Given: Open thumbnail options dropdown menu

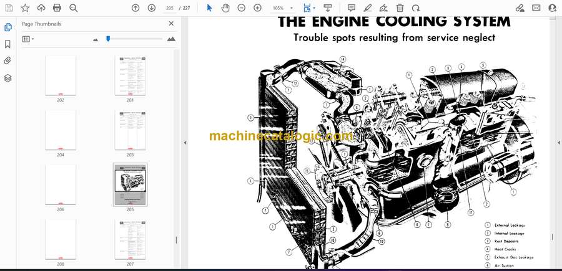Looking at the screenshot, I should [x=28, y=39].
